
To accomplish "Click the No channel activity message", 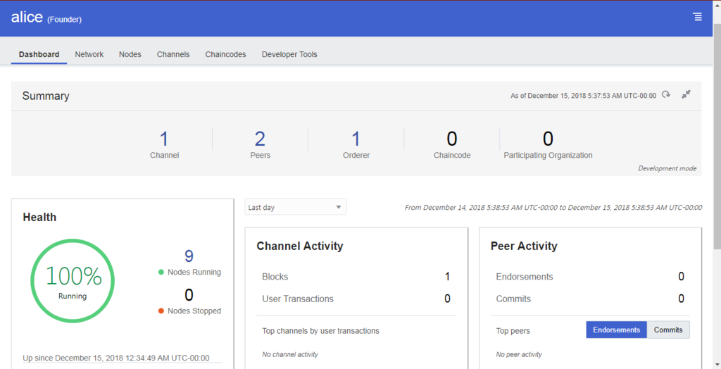I will pos(290,354).
